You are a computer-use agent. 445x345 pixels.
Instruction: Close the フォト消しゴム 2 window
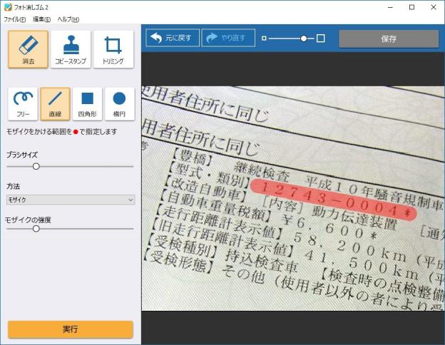(x=434, y=7)
